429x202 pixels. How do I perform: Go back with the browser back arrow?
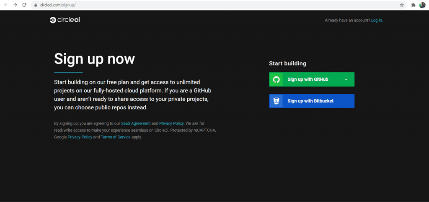pos(6,5)
